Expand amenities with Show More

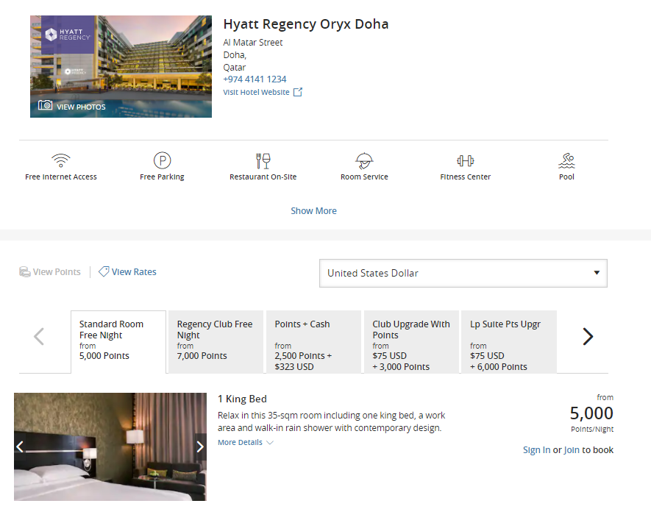(x=313, y=211)
